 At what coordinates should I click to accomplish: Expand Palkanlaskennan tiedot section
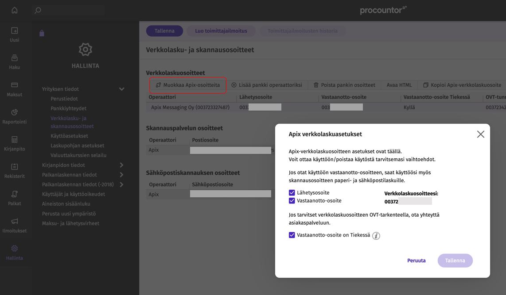pyautogui.click(x=121, y=175)
